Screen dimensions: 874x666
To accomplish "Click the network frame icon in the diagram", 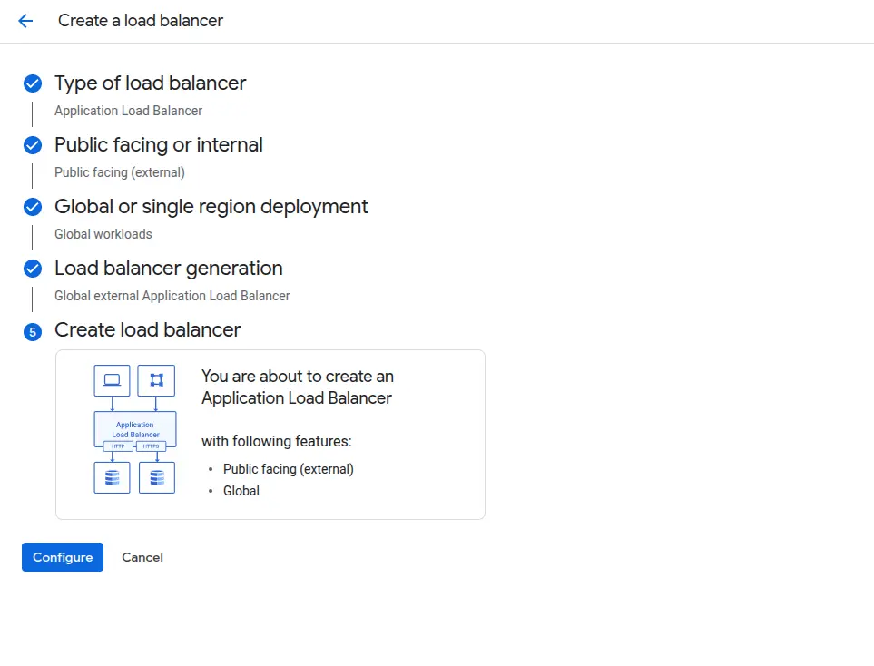I will (156, 380).
